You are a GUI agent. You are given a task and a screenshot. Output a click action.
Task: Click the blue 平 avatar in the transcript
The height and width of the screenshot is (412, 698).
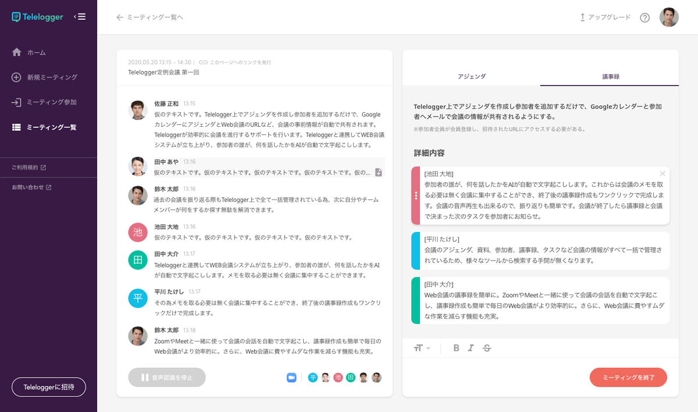tap(138, 298)
